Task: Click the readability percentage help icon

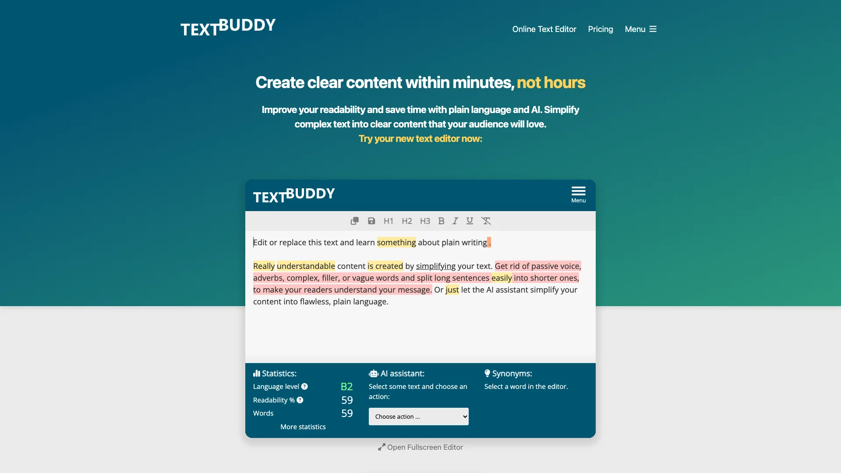Action: 300,400
